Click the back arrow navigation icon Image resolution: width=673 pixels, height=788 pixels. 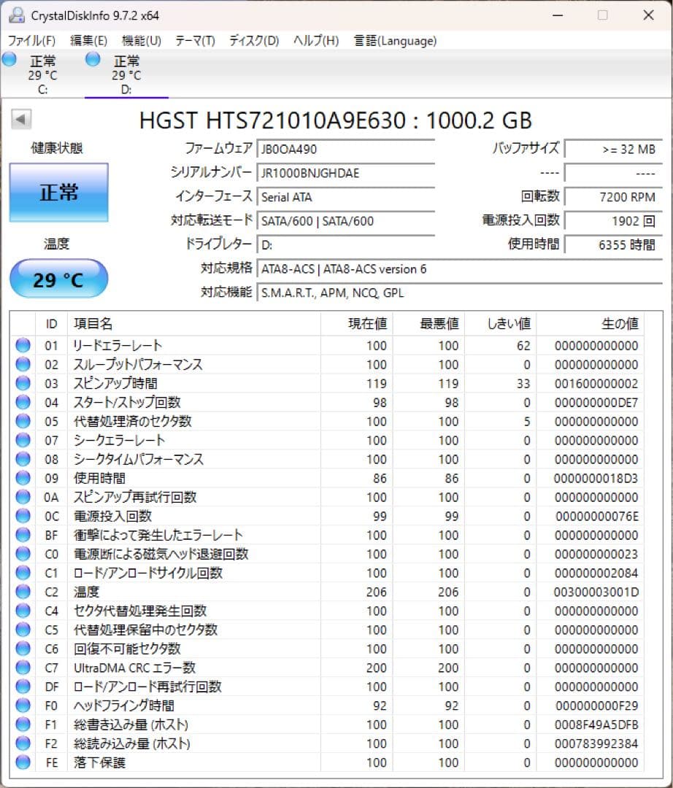(20, 119)
